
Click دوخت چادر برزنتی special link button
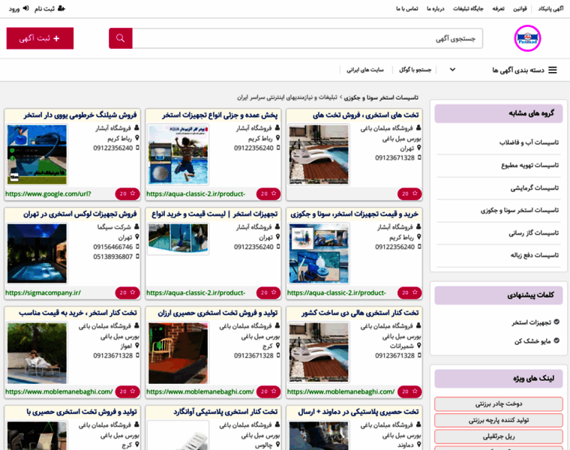pyautogui.click(x=499, y=403)
